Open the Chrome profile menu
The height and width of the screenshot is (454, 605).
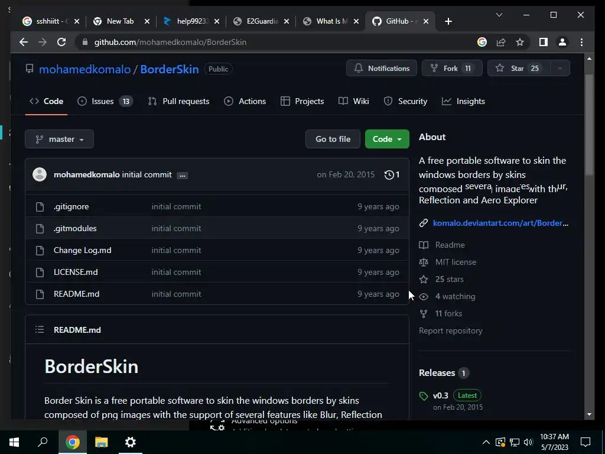point(562,42)
